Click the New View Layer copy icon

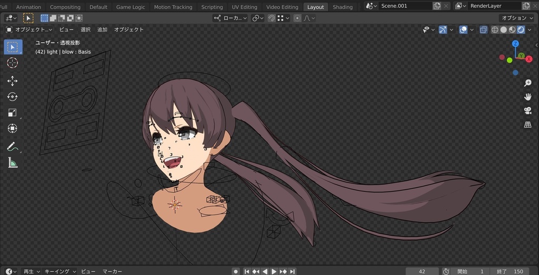click(x=526, y=6)
